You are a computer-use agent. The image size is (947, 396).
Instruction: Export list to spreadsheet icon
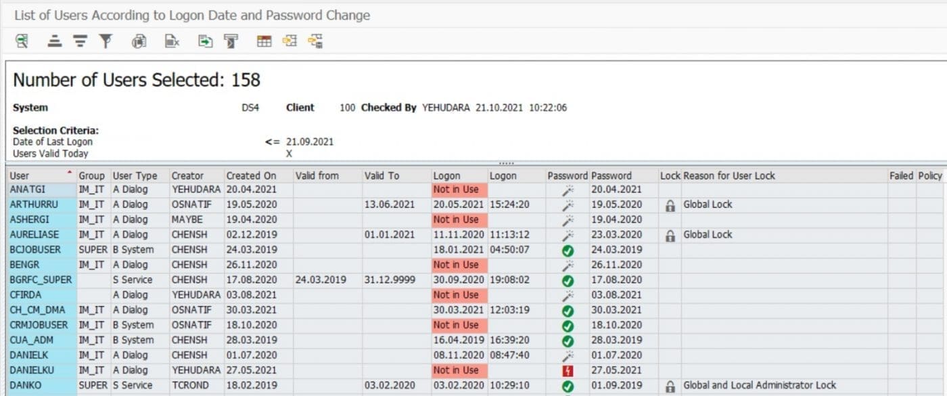point(172,41)
